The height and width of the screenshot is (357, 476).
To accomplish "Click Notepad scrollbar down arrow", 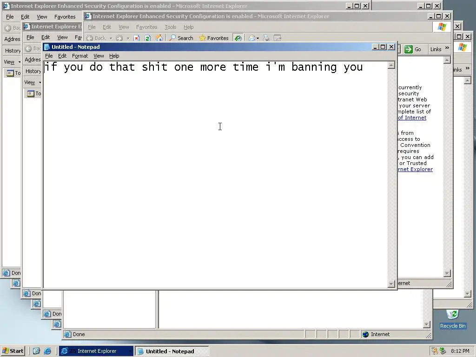I will point(391,284).
